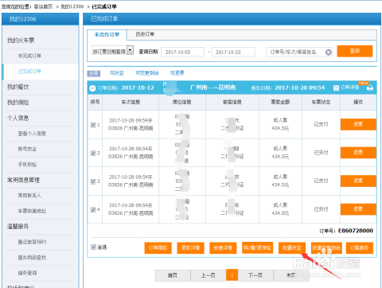Click the end date field 2017-10-23
The image size is (382, 288).
[233, 53]
